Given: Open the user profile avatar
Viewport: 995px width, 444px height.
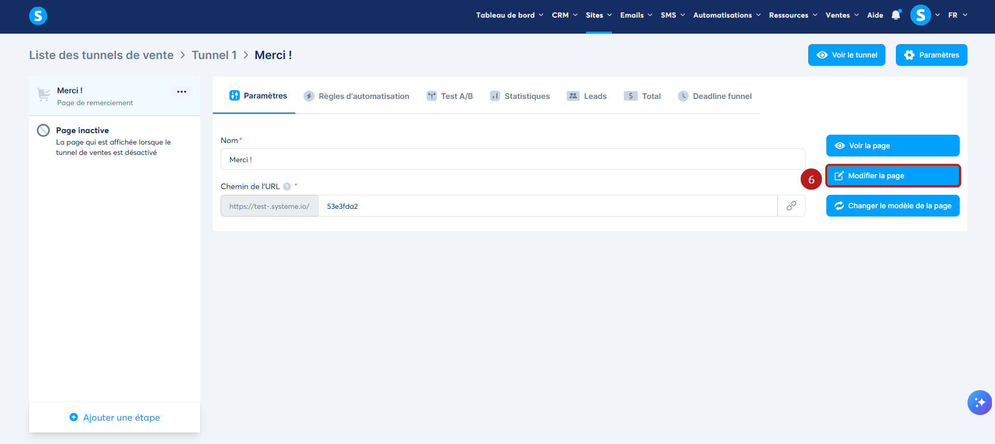Looking at the screenshot, I should click(920, 15).
